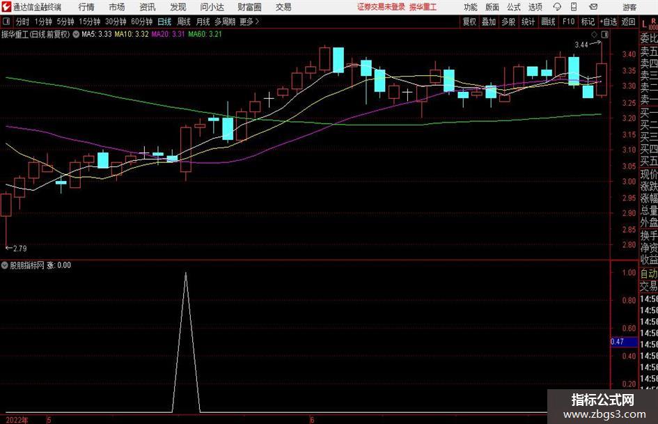The width and height of the screenshot is (658, 424).
Task: Click the customer service headset icon
Action: coord(557,7)
